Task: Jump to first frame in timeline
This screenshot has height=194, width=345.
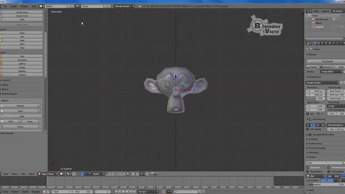Action: point(116,192)
